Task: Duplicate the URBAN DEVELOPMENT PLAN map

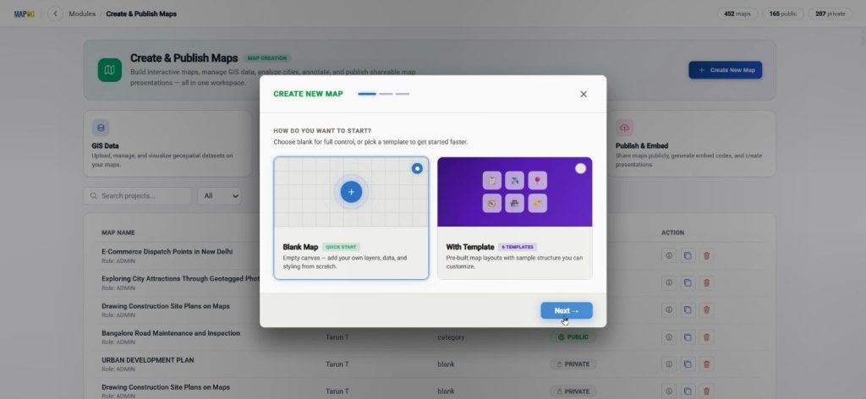Action: [688, 364]
